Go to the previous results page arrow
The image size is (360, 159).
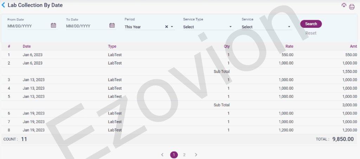pyautogui.click(x=162, y=155)
